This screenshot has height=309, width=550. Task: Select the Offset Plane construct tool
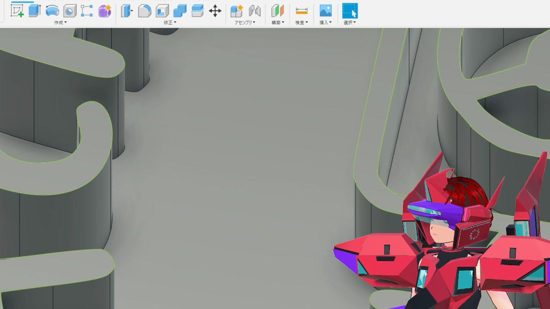click(x=277, y=11)
